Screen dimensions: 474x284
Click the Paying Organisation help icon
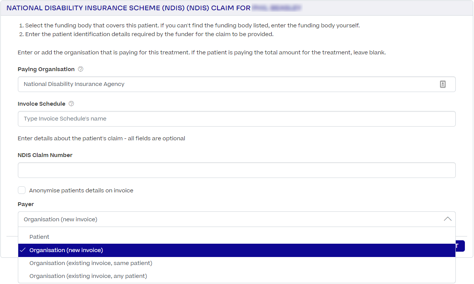click(81, 69)
